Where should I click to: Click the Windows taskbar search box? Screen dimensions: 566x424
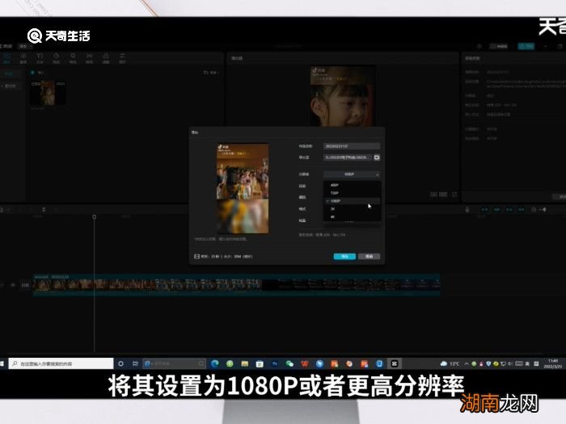pyautogui.click(x=61, y=363)
